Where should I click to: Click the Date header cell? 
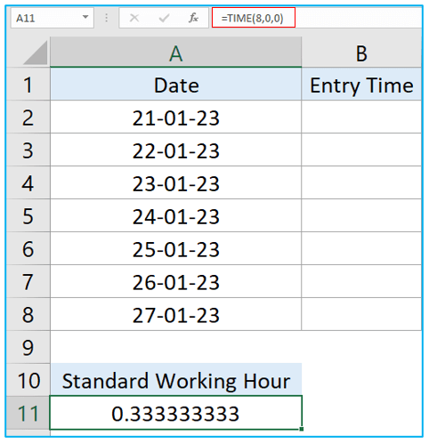(176, 84)
